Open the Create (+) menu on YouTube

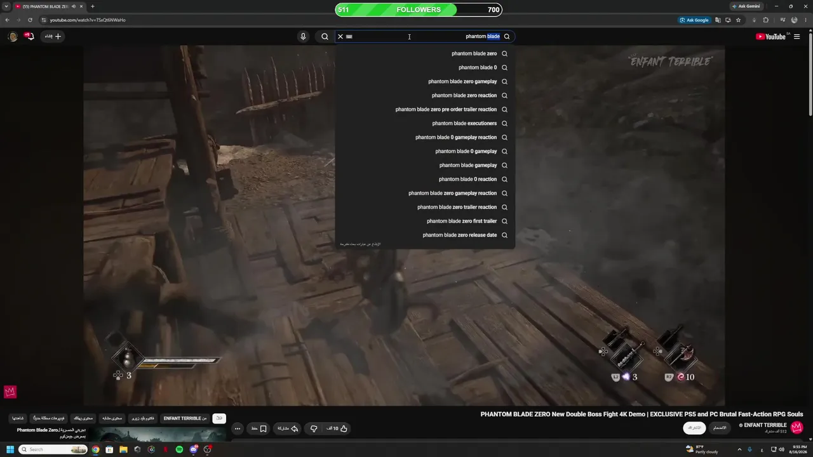click(53, 36)
